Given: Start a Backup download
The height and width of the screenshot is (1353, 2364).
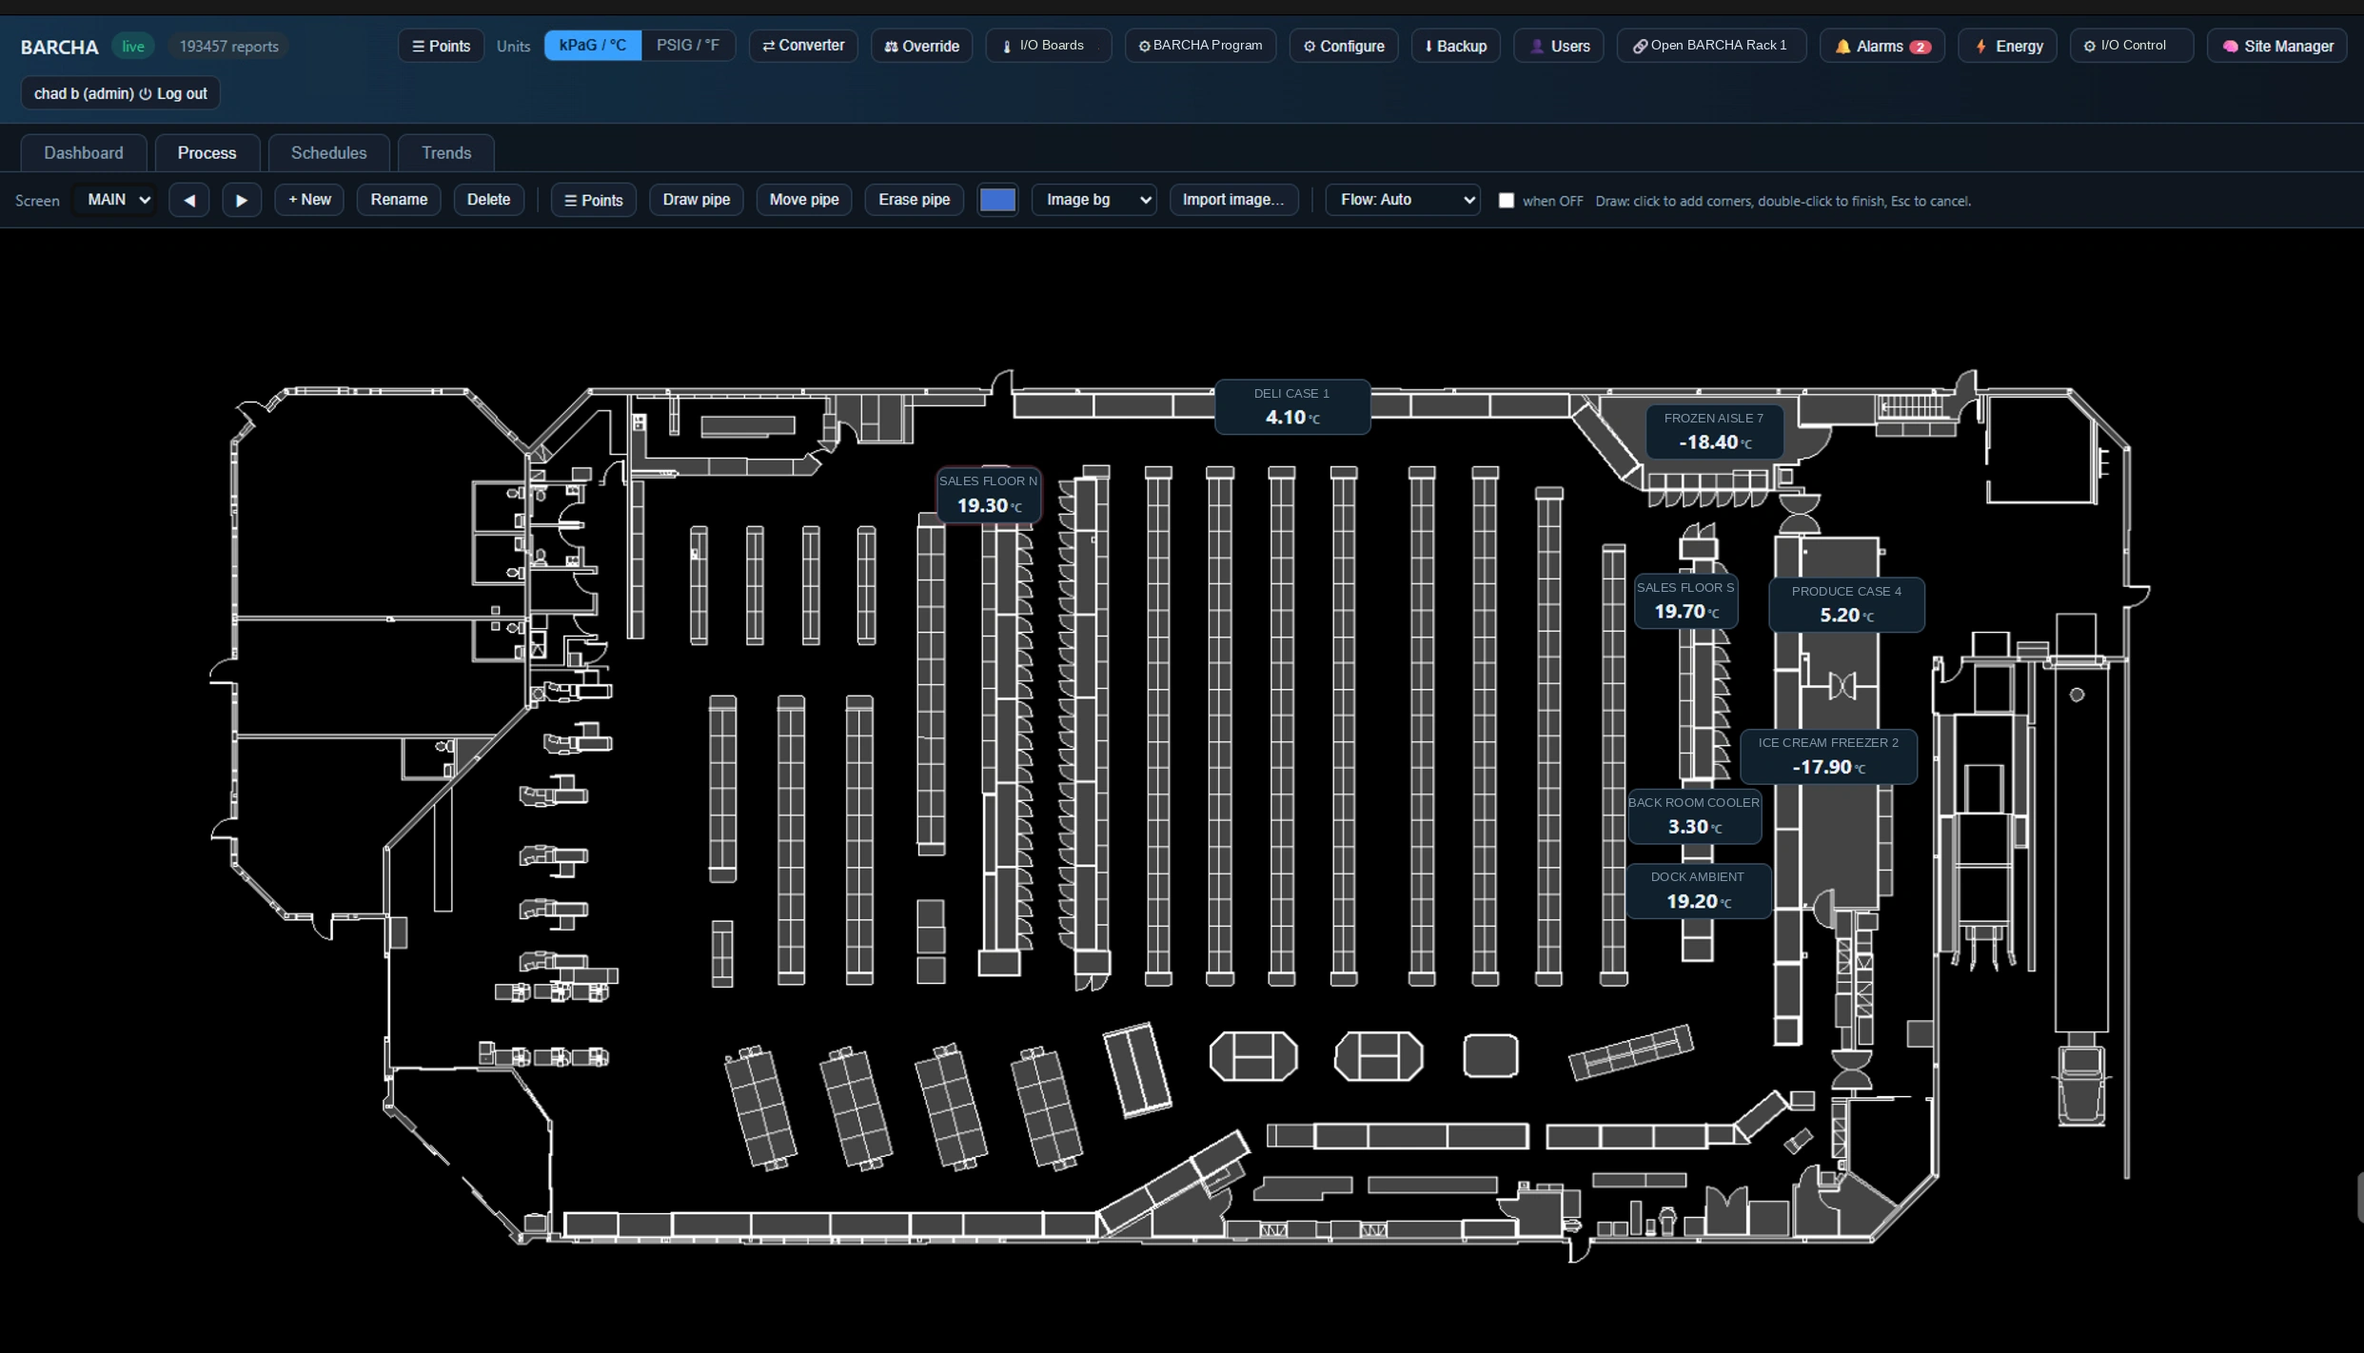Looking at the screenshot, I should click(1455, 46).
